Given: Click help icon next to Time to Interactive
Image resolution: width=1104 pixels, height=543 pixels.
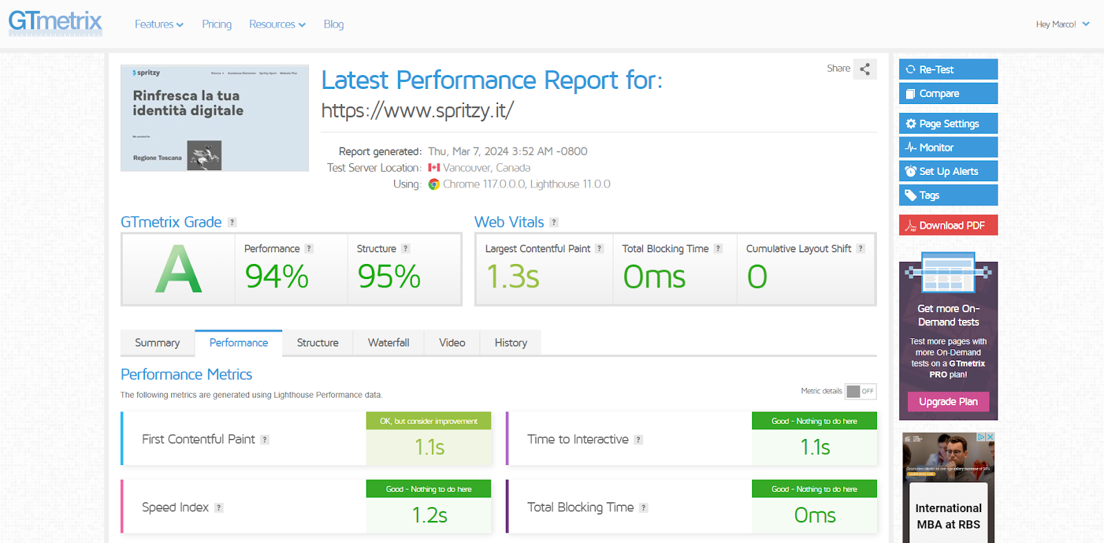Looking at the screenshot, I should point(638,440).
